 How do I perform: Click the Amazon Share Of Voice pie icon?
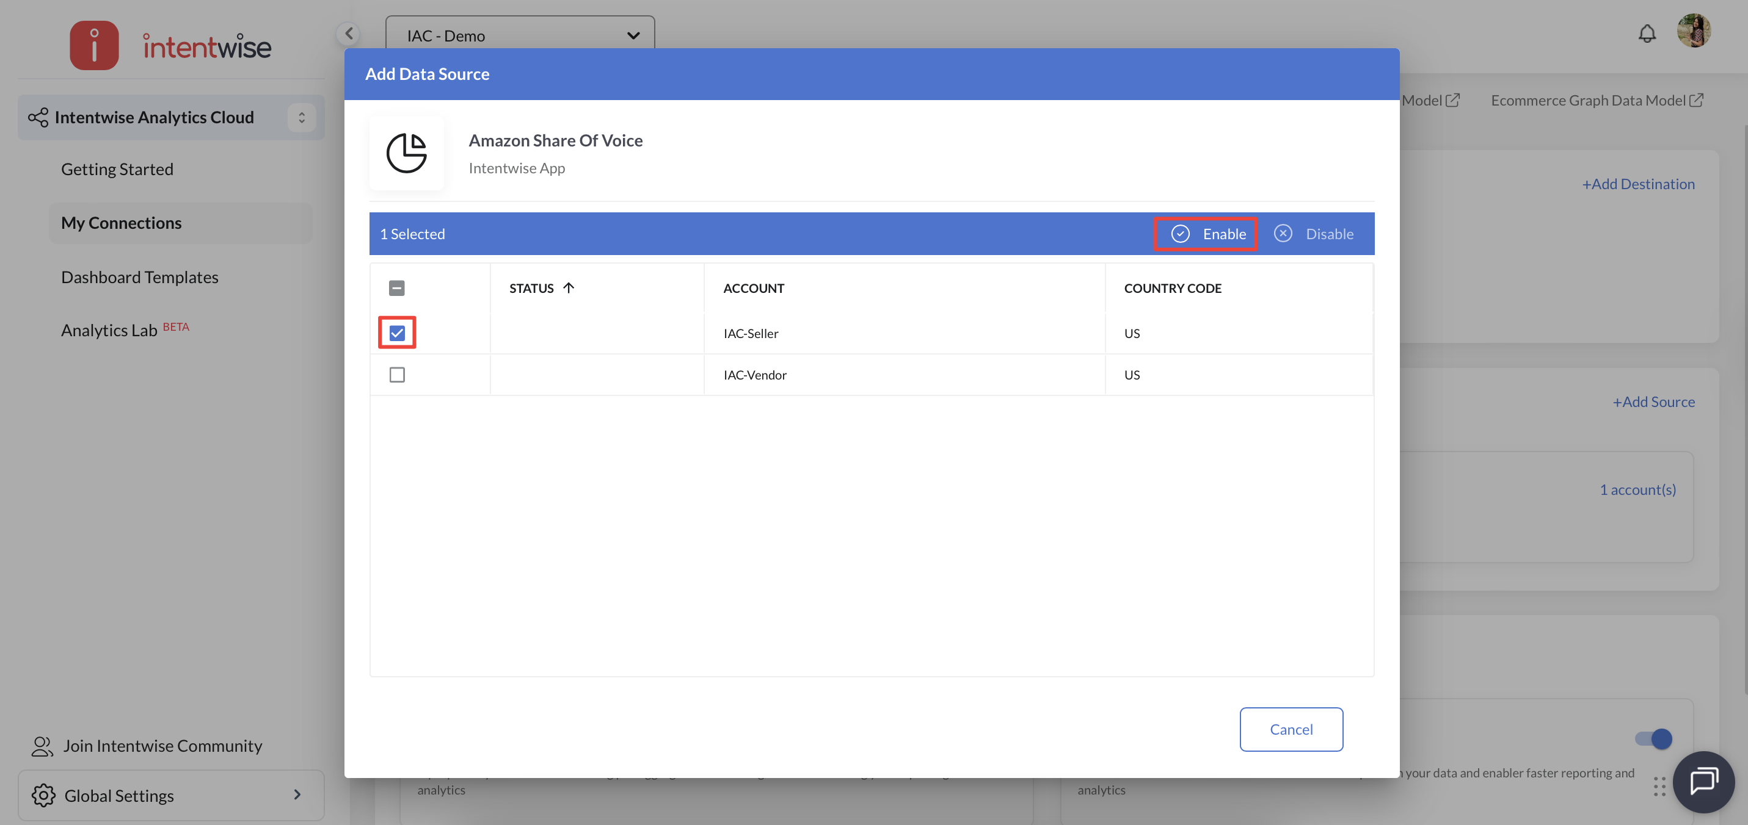[407, 153]
